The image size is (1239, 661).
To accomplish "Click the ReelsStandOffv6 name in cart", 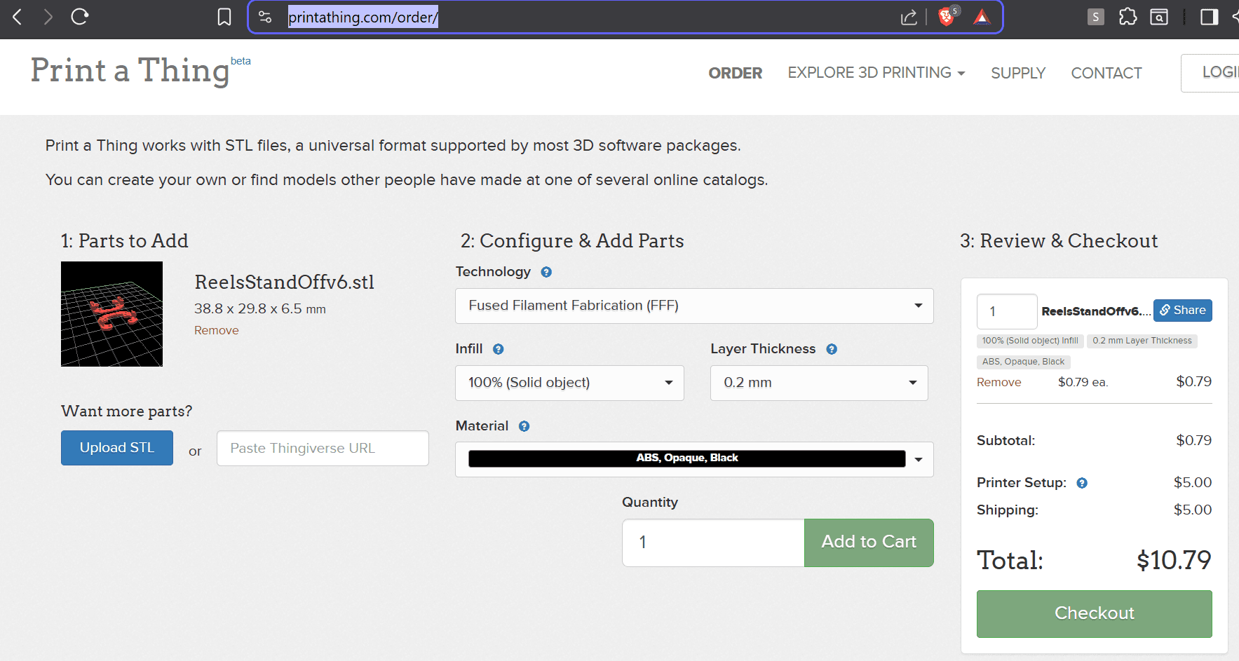I will pyautogui.click(x=1096, y=311).
